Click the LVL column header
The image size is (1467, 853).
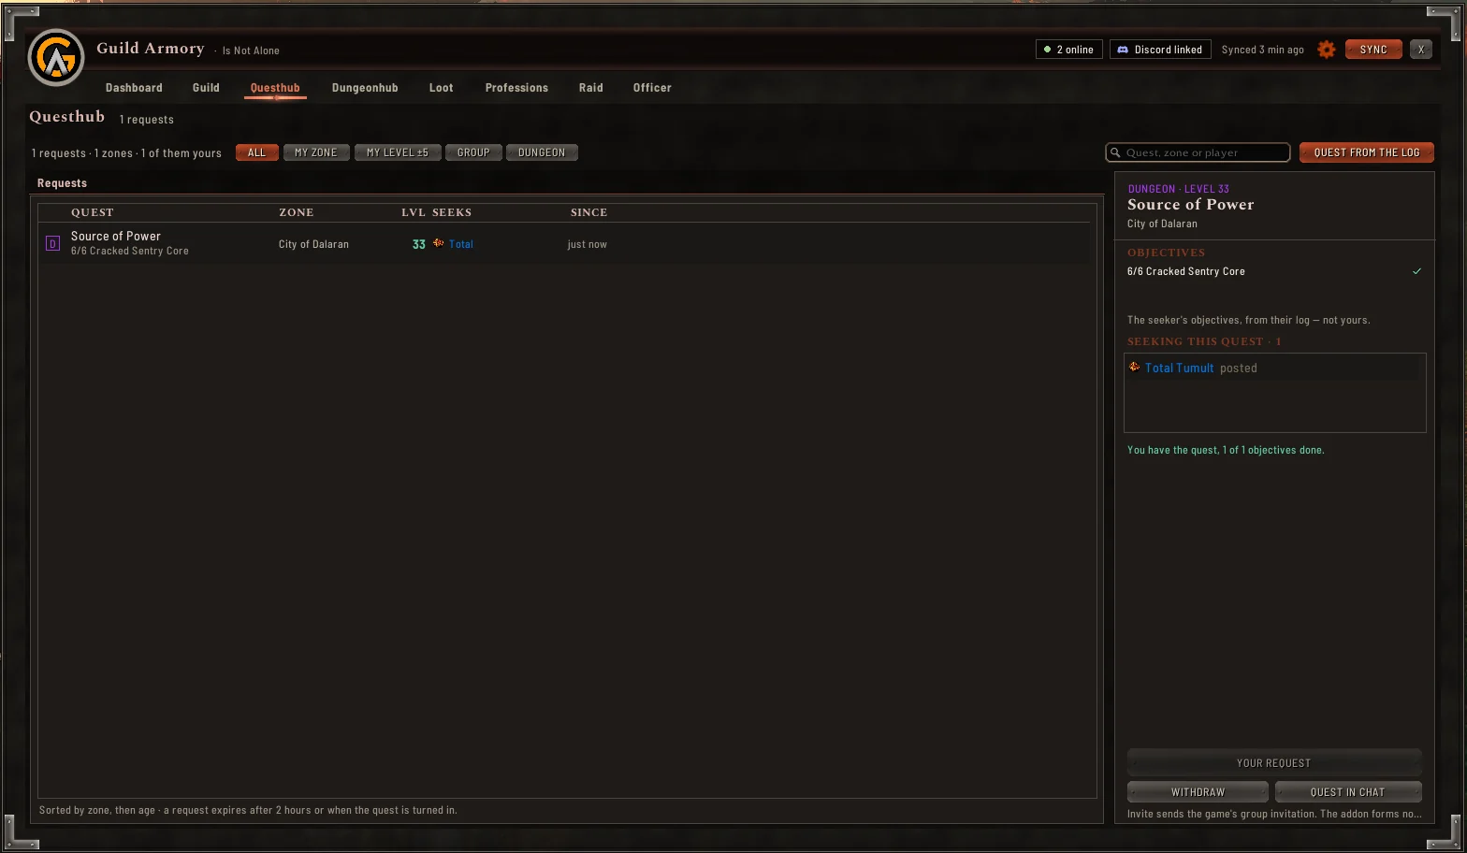click(x=414, y=212)
